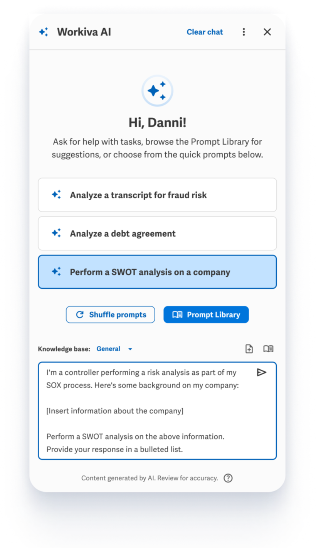The image size is (316, 548).
Task: Click the AI accuracy disclaimer text
Action: [x=150, y=478]
